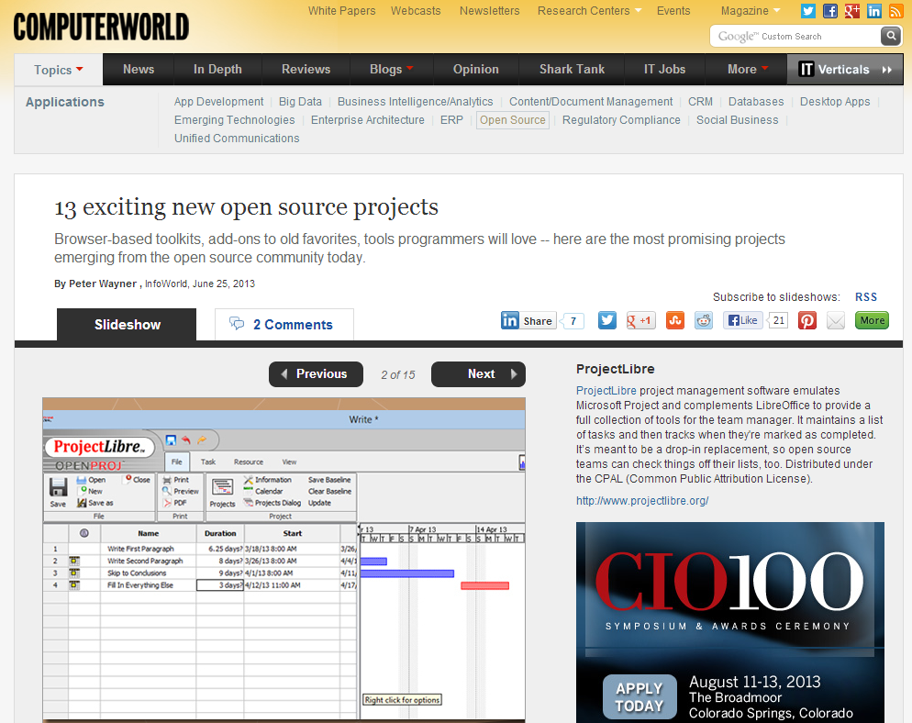Image resolution: width=912 pixels, height=723 pixels.
Task: Subscribe to slideshows via RSS link
Action: 865,297
